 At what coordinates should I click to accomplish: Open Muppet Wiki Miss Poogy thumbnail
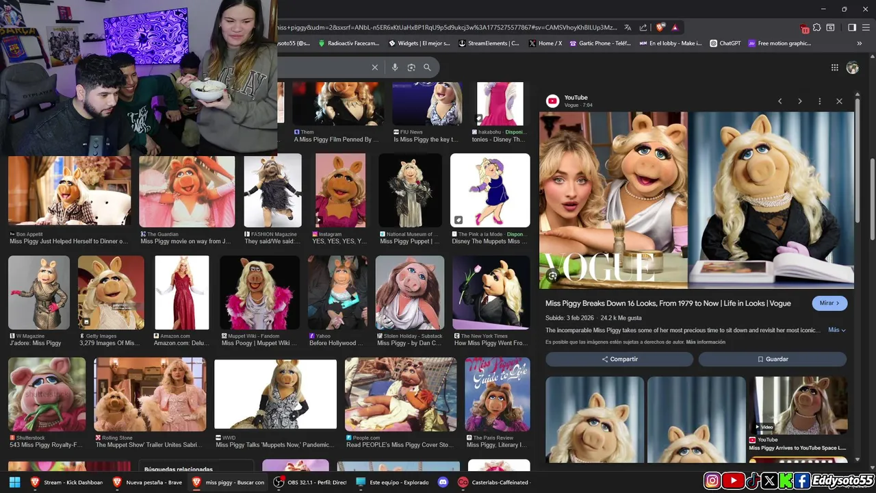(259, 292)
